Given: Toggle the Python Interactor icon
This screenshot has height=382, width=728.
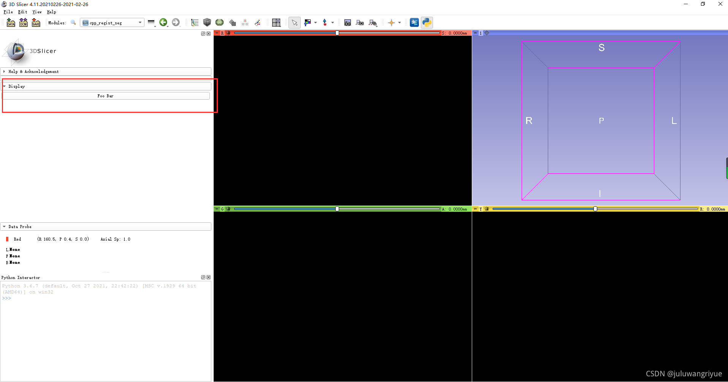Looking at the screenshot, I should tap(427, 22).
